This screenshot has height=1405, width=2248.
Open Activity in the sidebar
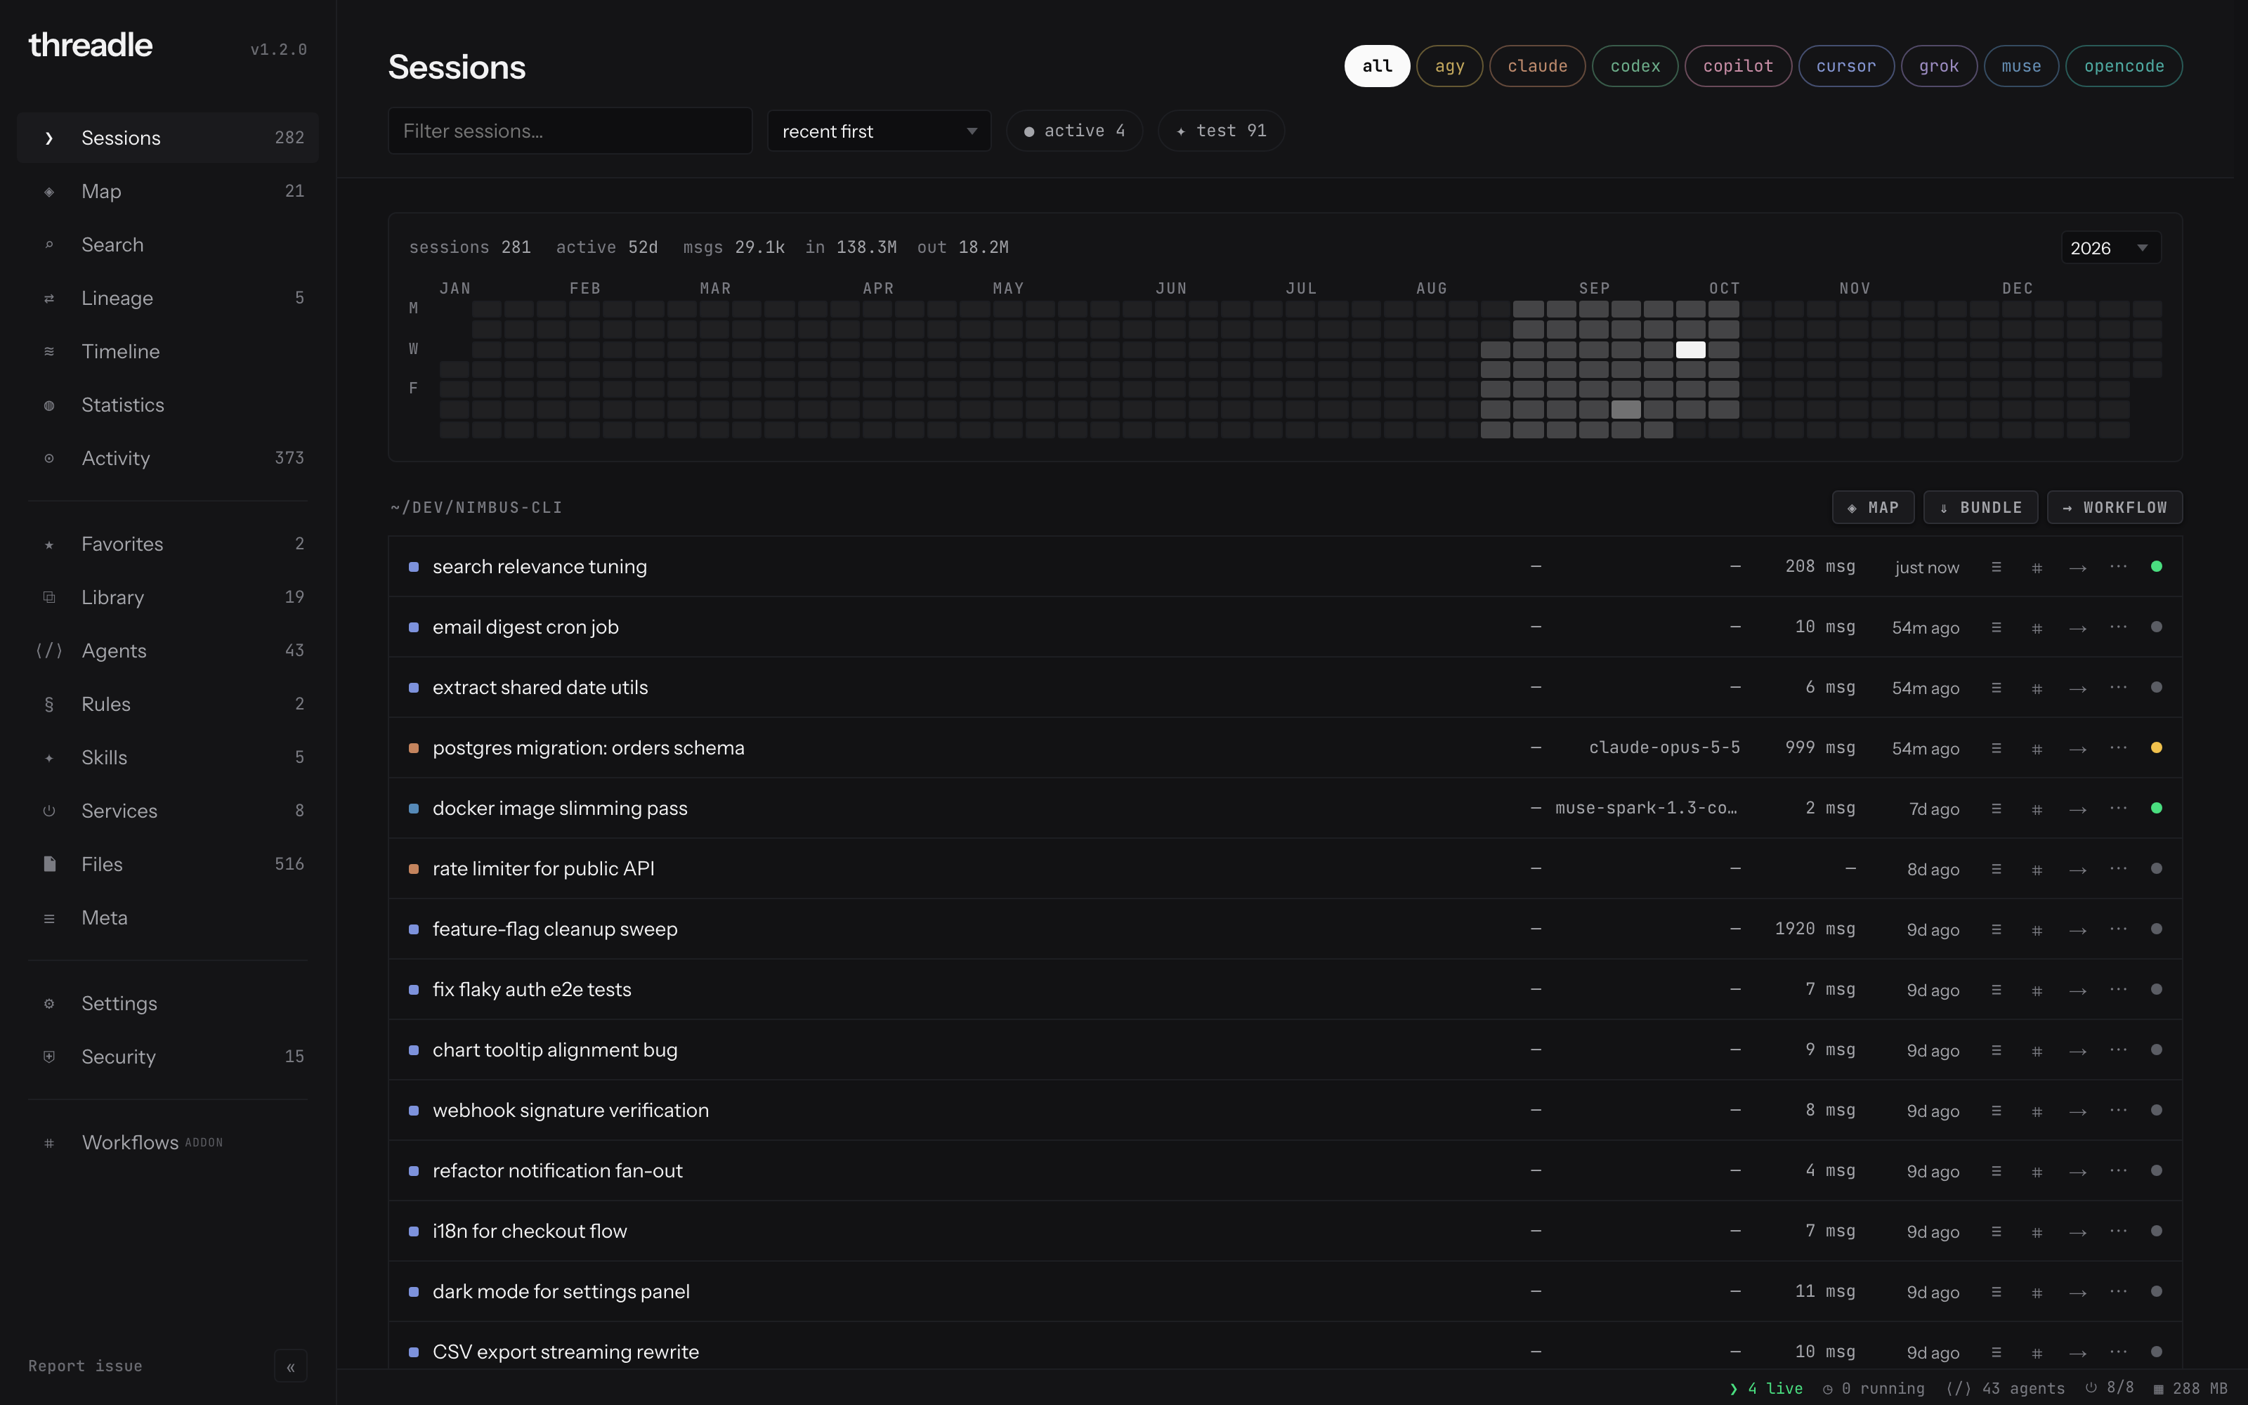click(168, 458)
